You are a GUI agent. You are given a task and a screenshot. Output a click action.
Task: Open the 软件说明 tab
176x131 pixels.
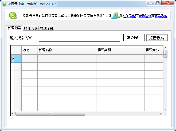31,28
